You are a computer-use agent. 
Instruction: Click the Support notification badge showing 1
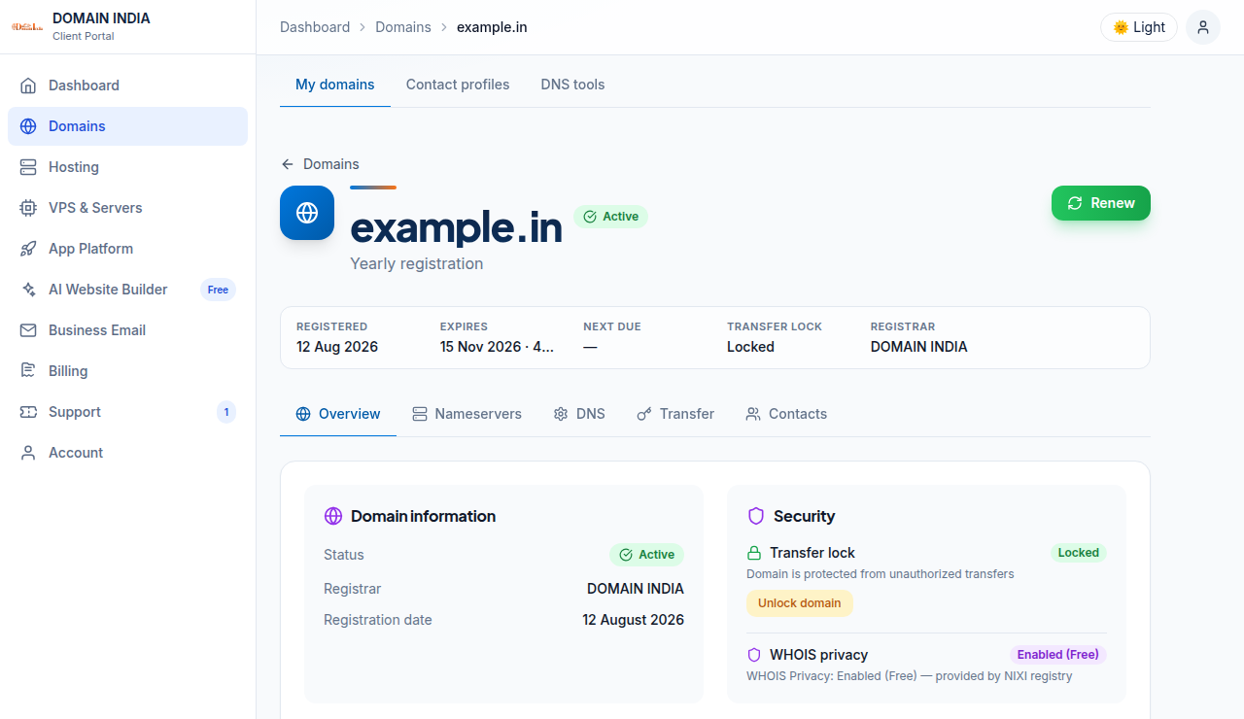226,412
